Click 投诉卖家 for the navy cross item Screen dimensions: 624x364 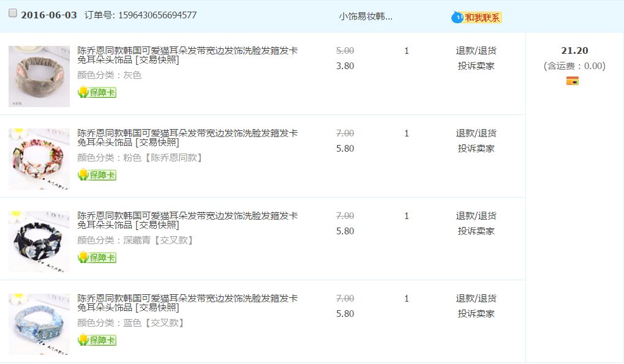476,231
